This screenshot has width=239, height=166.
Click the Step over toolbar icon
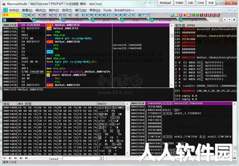tap(55, 15)
